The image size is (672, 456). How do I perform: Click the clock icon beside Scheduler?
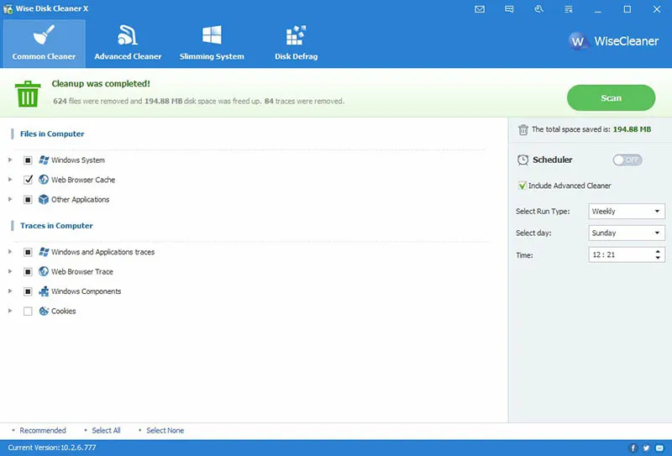(522, 160)
